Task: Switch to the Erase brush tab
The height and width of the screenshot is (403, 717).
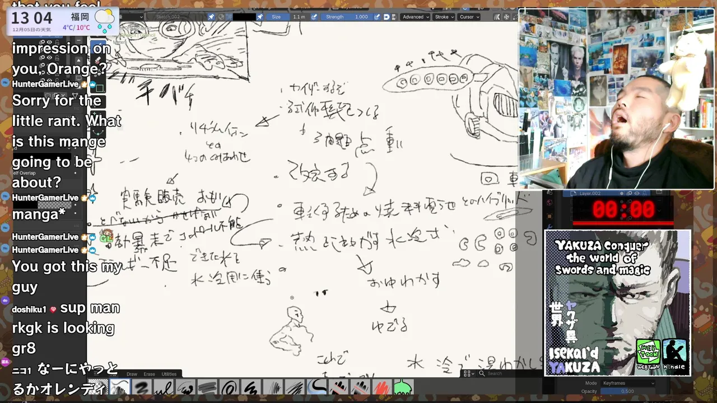Action: 149,374
